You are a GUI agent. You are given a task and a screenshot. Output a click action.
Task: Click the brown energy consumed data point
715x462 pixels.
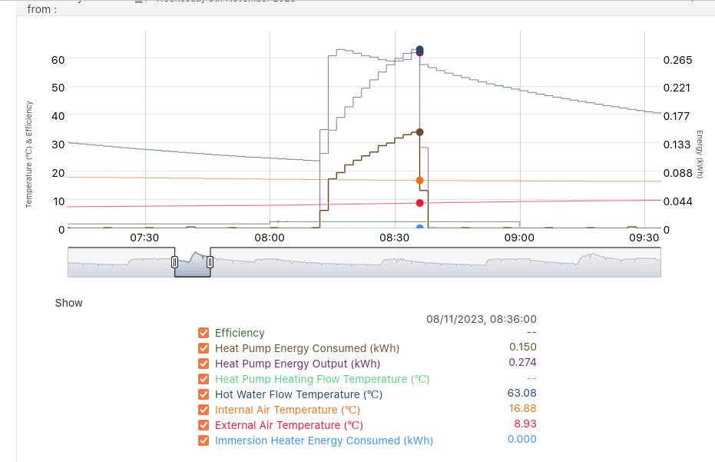tap(419, 132)
